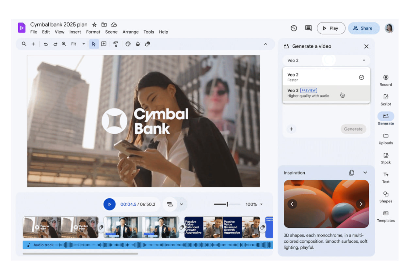This screenshot has height=266, width=418.
Task: Show next inspiration image
Action: [x=361, y=204]
